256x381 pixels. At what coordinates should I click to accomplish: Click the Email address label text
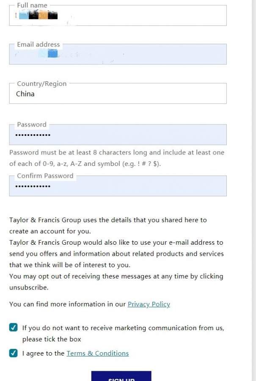click(39, 44)
